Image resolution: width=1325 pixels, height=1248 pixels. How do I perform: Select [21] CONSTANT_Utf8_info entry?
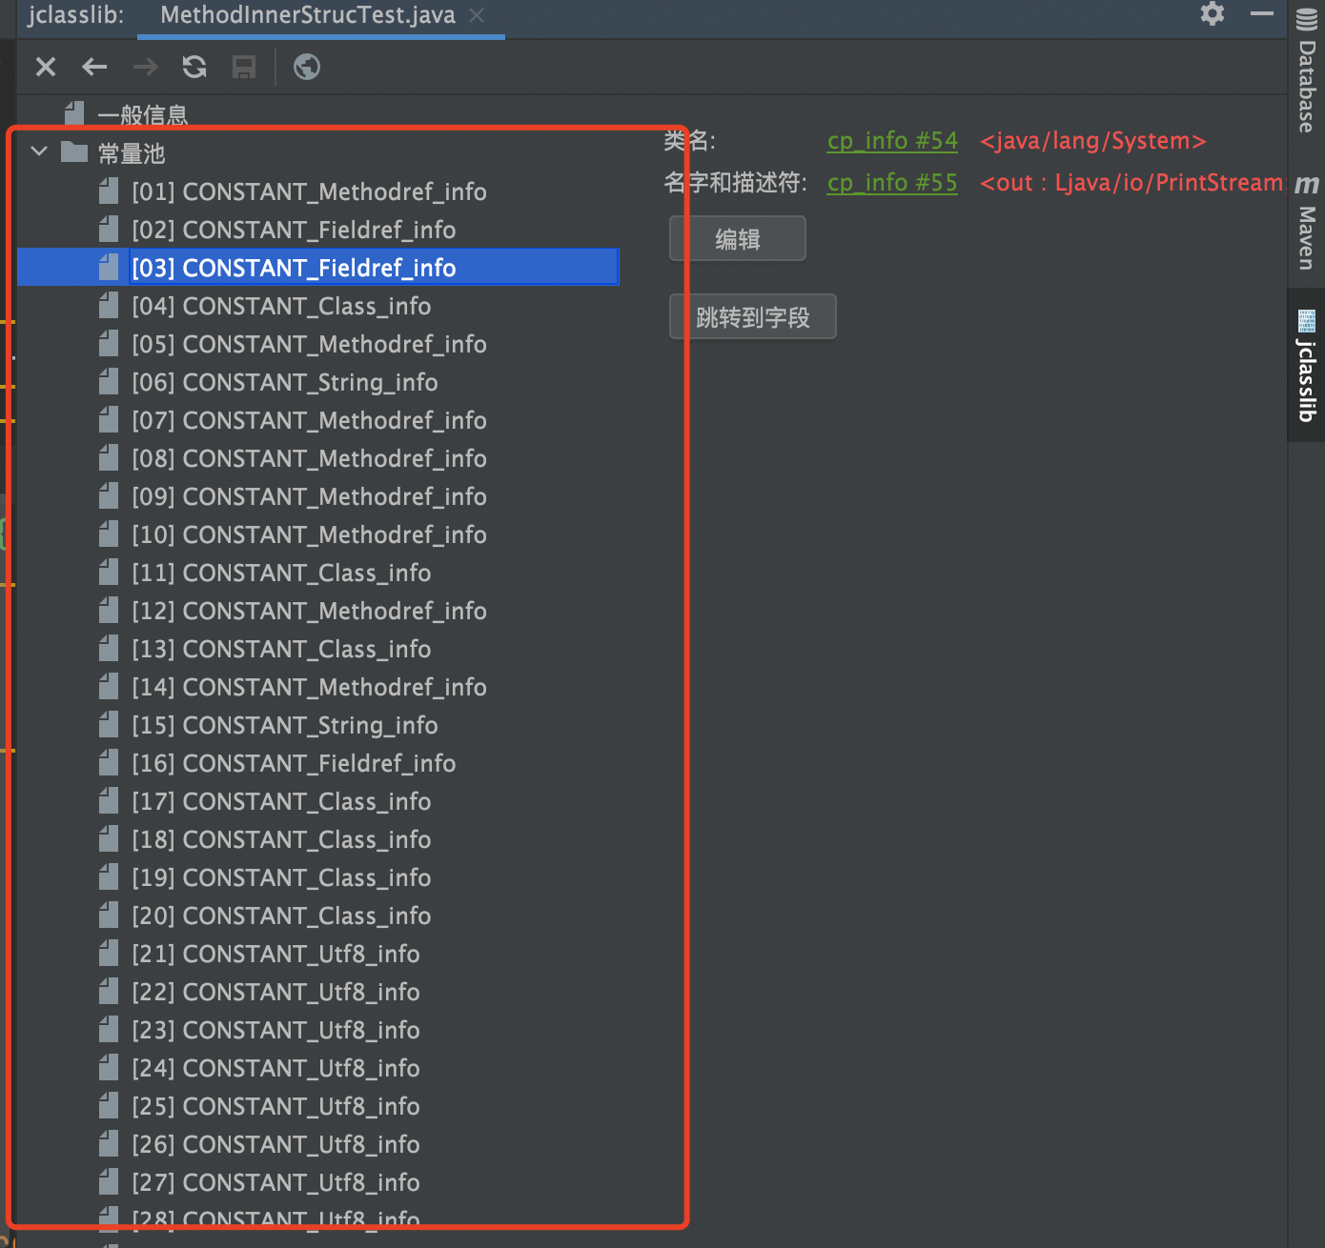(275, 954)
